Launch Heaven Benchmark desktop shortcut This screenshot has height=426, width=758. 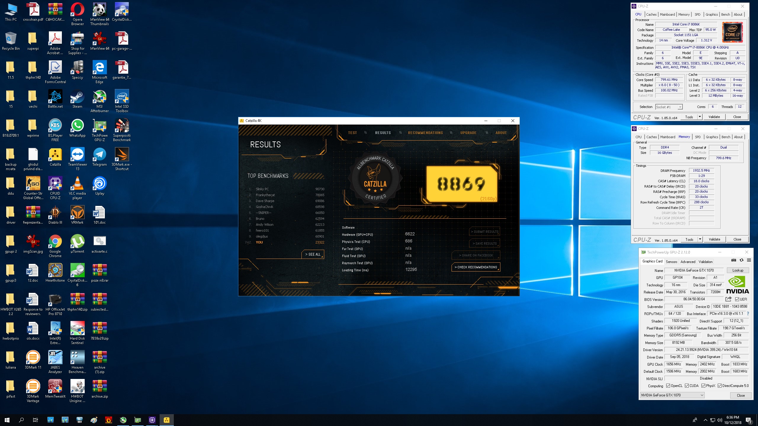click(x=77, y=362)
